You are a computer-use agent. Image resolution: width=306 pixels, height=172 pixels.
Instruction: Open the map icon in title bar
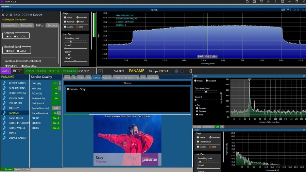(261, 2)
